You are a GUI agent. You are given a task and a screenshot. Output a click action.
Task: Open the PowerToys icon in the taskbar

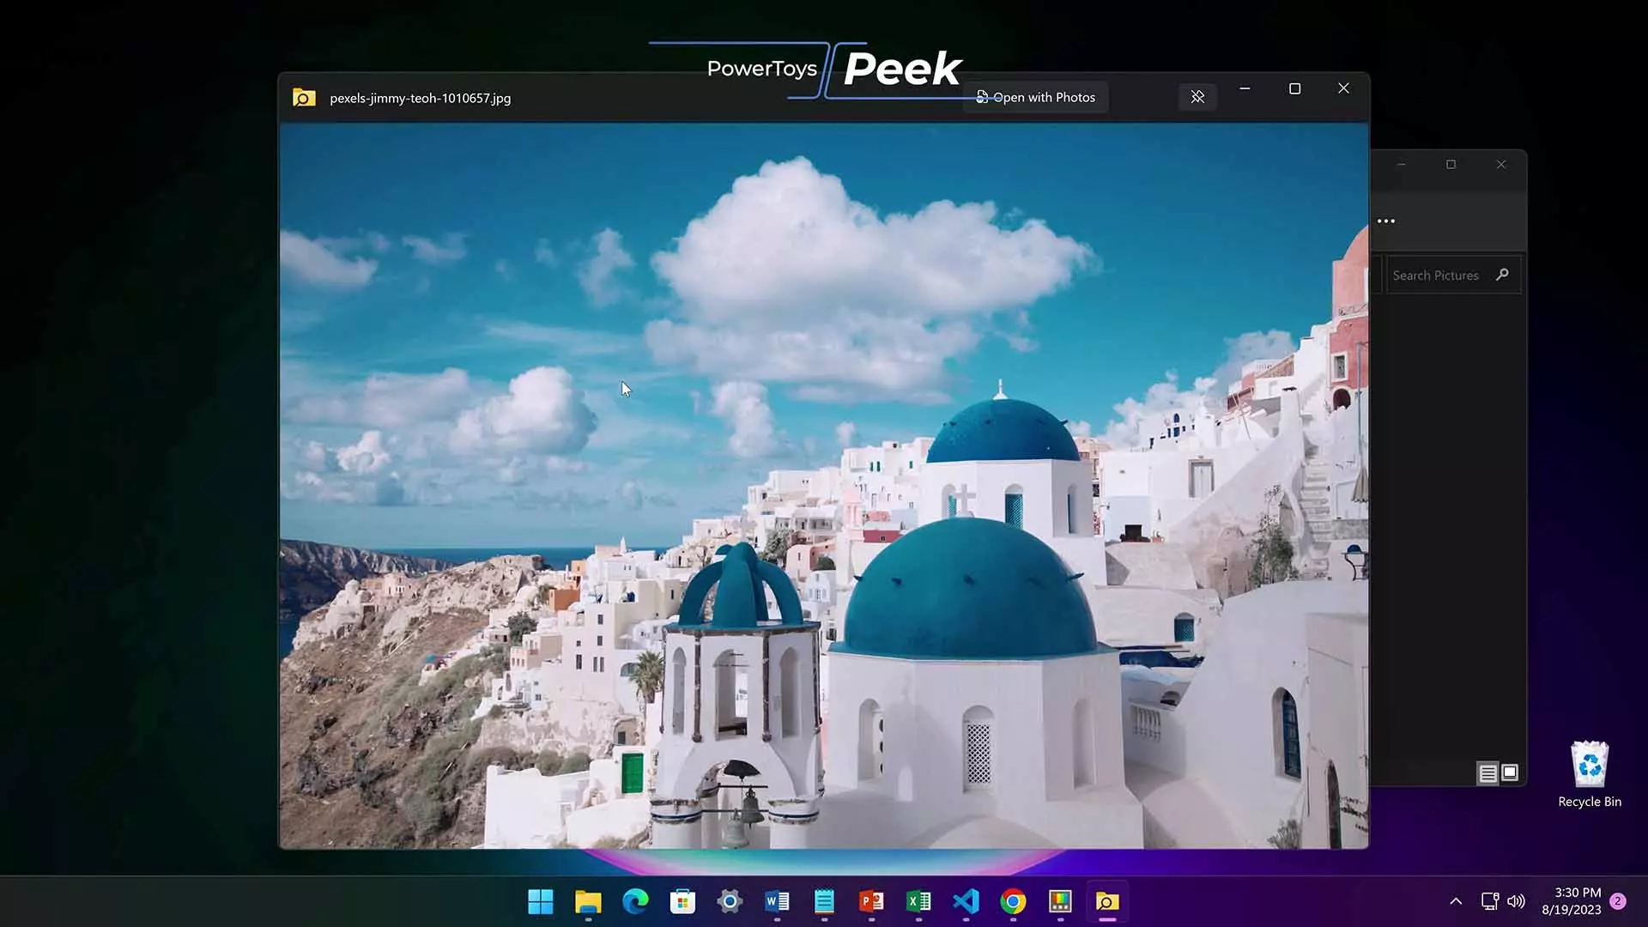[x=1060, y=901]
